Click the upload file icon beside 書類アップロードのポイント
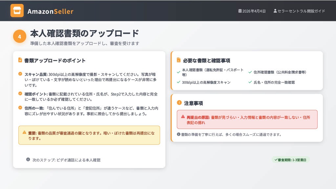336x189 pixels. point(20,60)
